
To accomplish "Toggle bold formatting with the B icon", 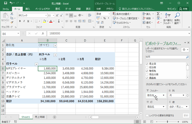I will pyautogui.click(x=20, y=21).
